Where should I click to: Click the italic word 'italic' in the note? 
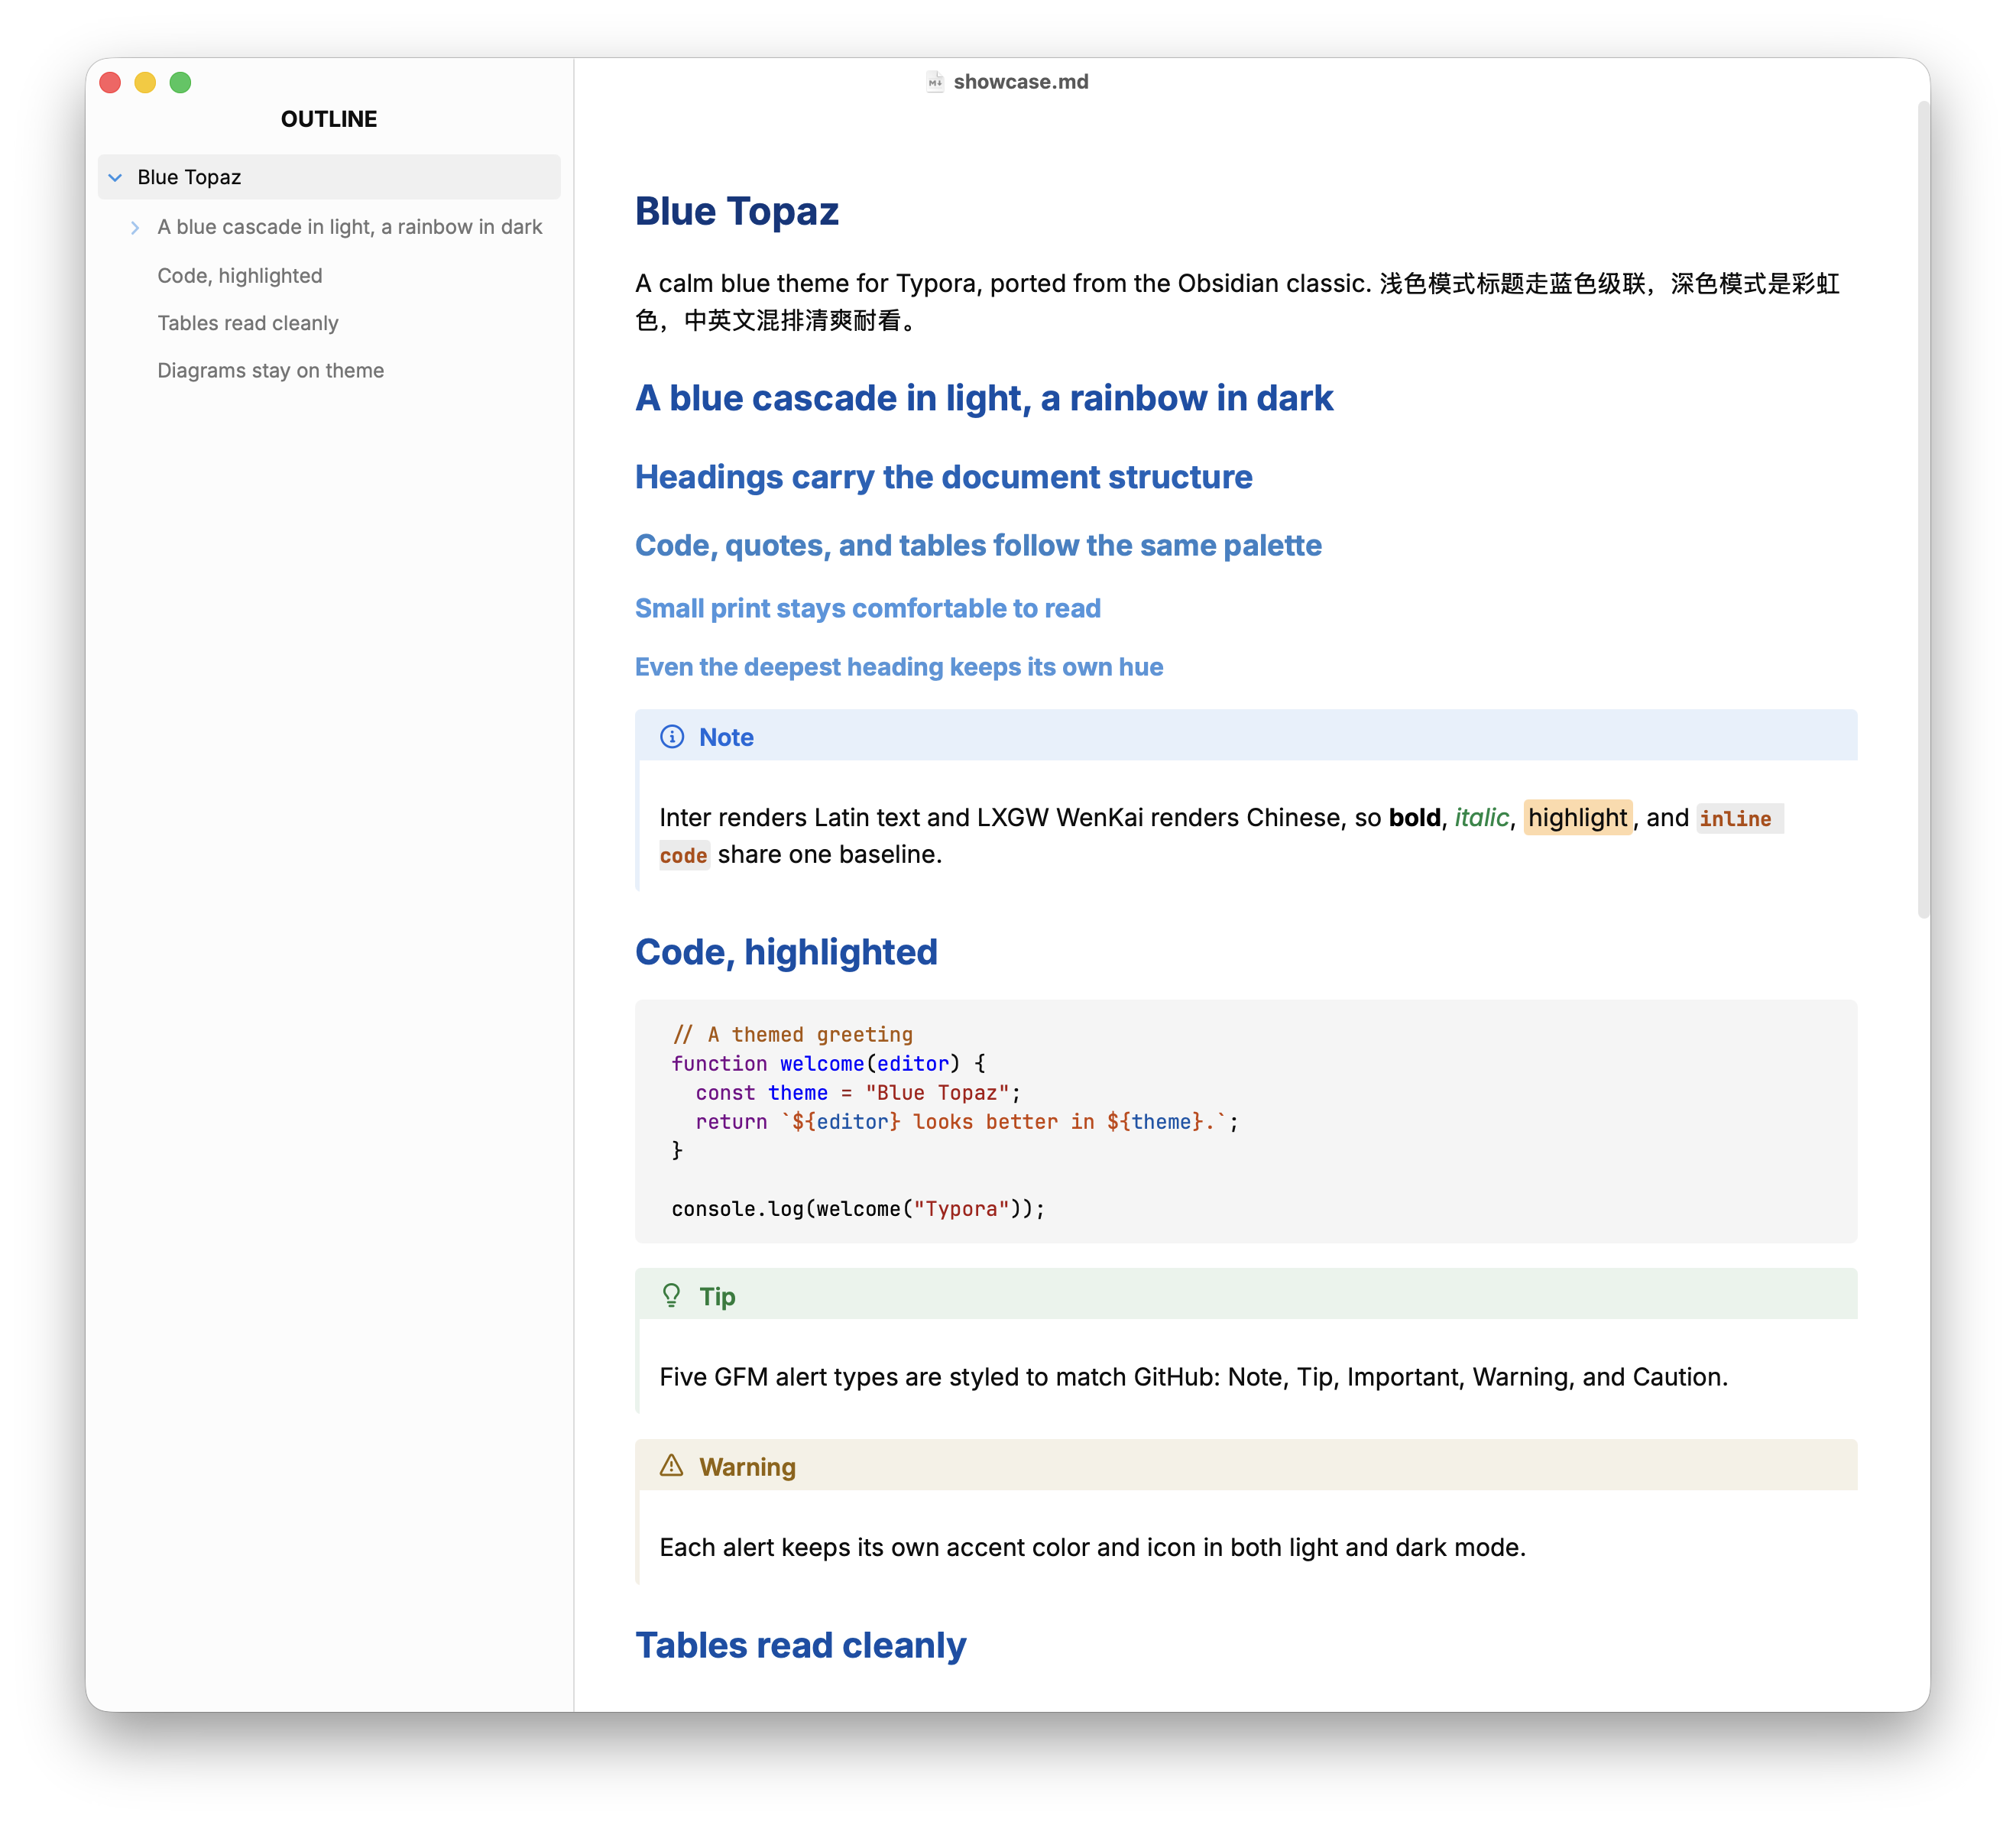1481,817
